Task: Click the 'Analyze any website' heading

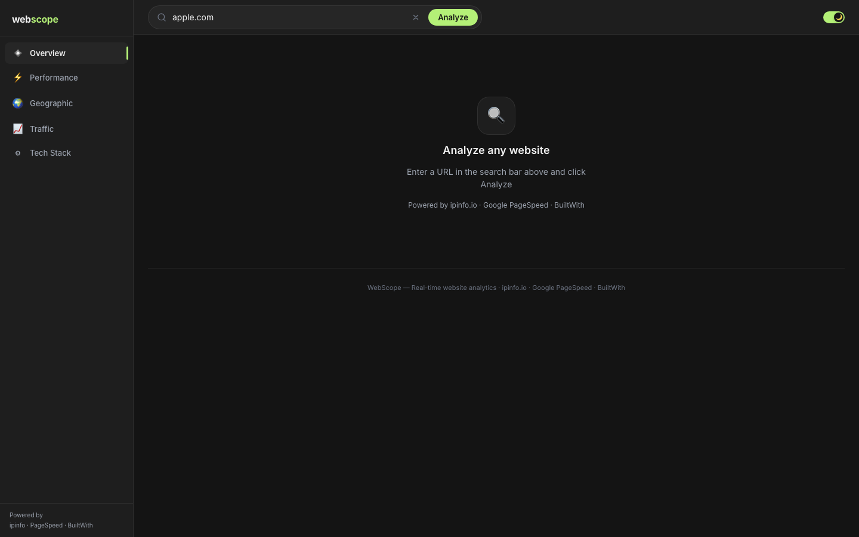Action: pyautogui.click(x=496, y=150)
